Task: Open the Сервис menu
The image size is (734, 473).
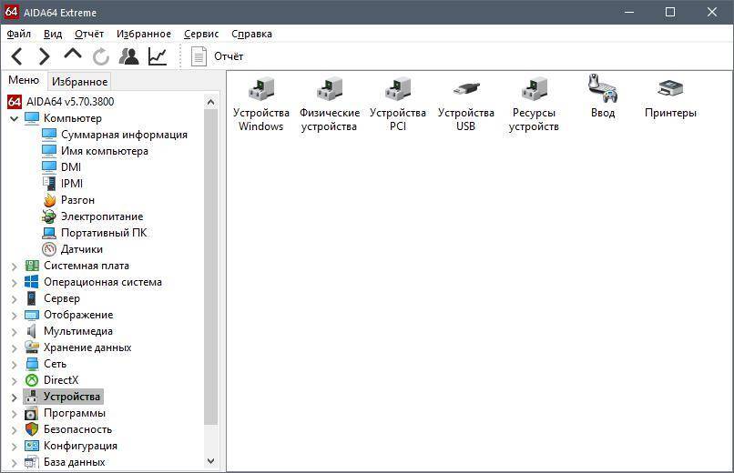Action: [200, 34]
